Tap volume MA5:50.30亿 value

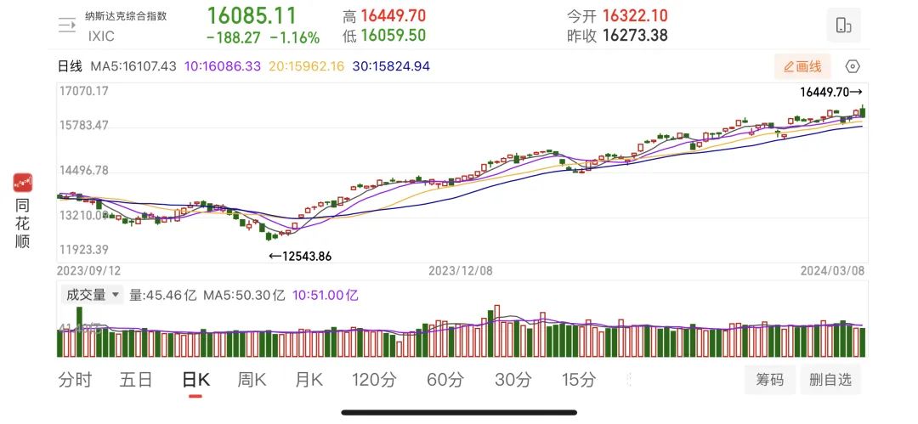tap(244, 295)
